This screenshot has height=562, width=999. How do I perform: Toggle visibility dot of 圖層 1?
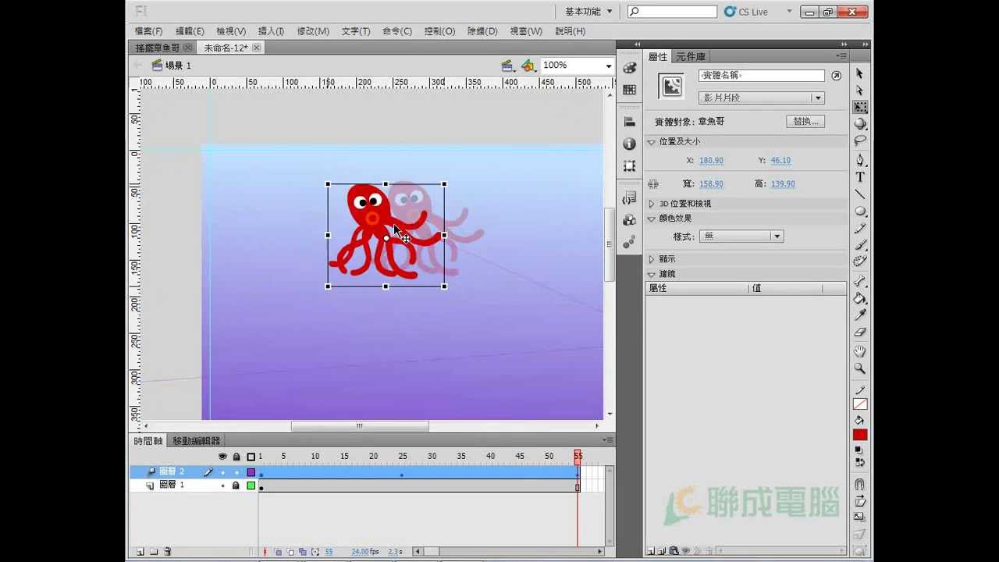pos(222,486)
